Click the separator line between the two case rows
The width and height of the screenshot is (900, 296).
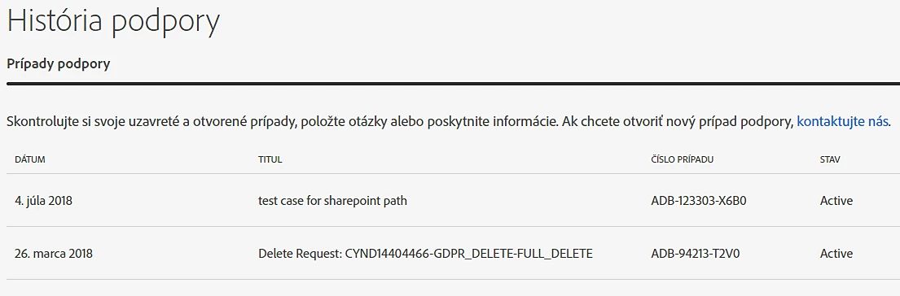(x=450, y=227)
